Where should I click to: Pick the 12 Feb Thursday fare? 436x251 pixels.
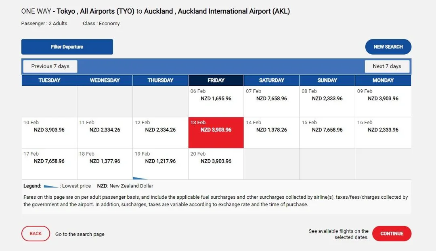pyautogui.click(x=160, y=132)
